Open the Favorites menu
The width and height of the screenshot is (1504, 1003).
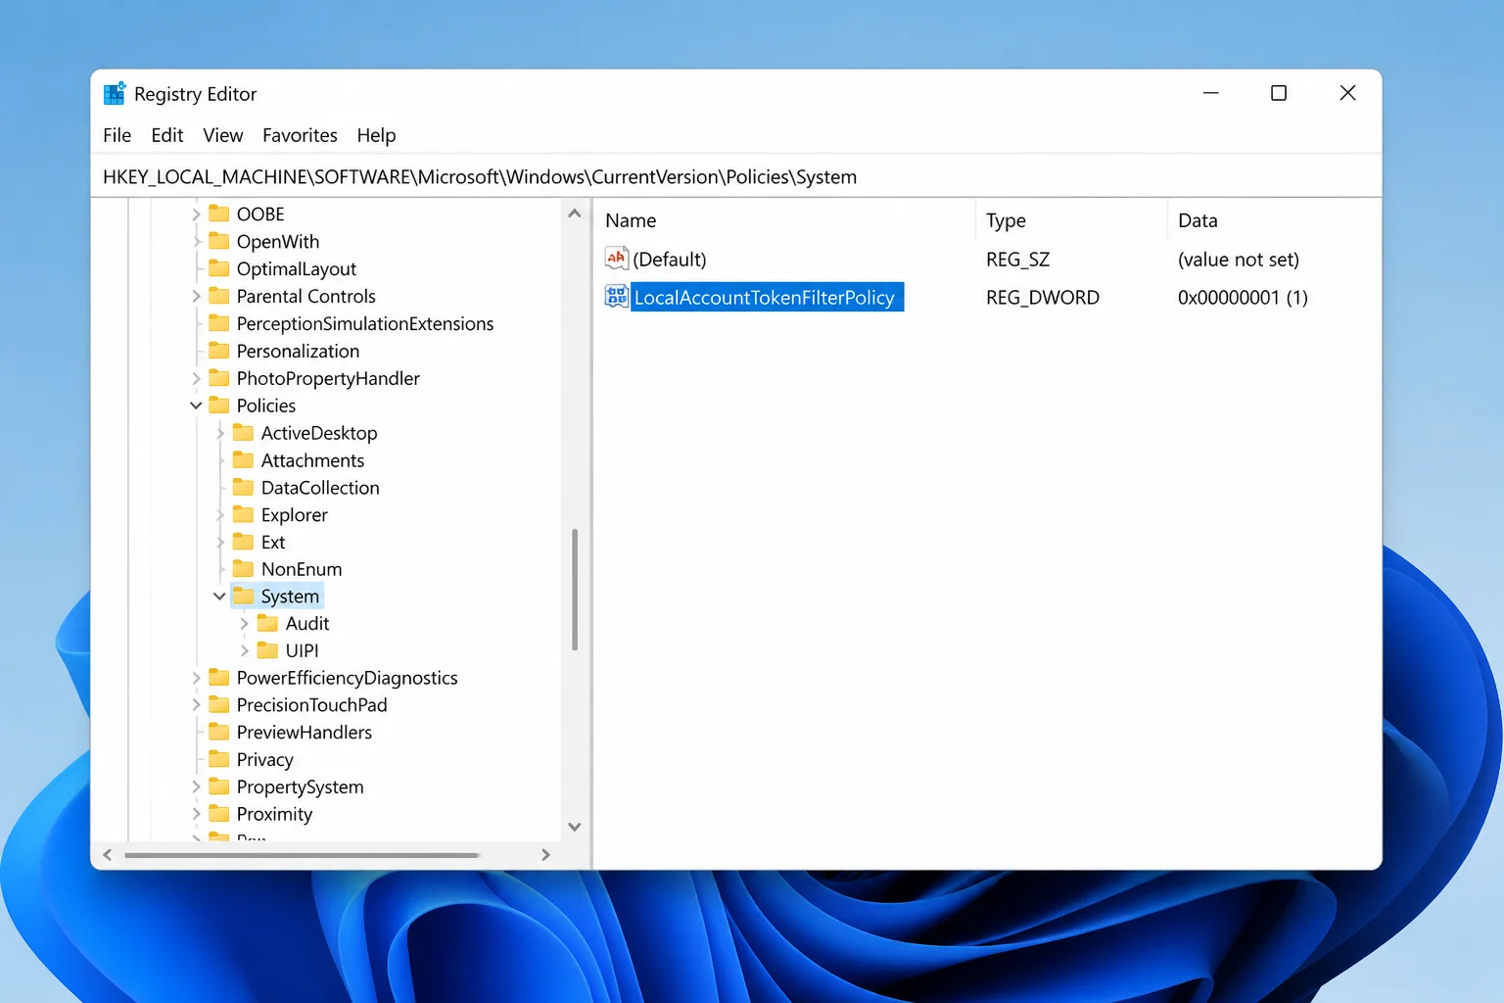click(300, 135)
